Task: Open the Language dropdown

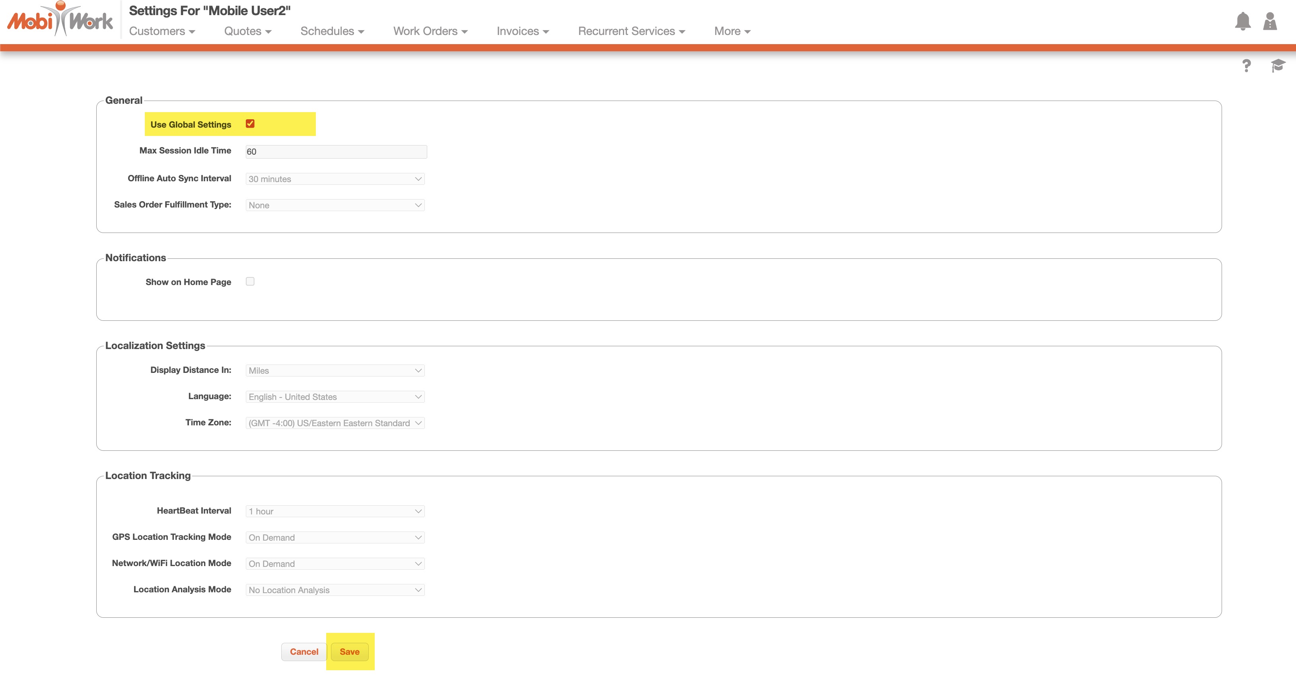Action: tap(335, 397)
